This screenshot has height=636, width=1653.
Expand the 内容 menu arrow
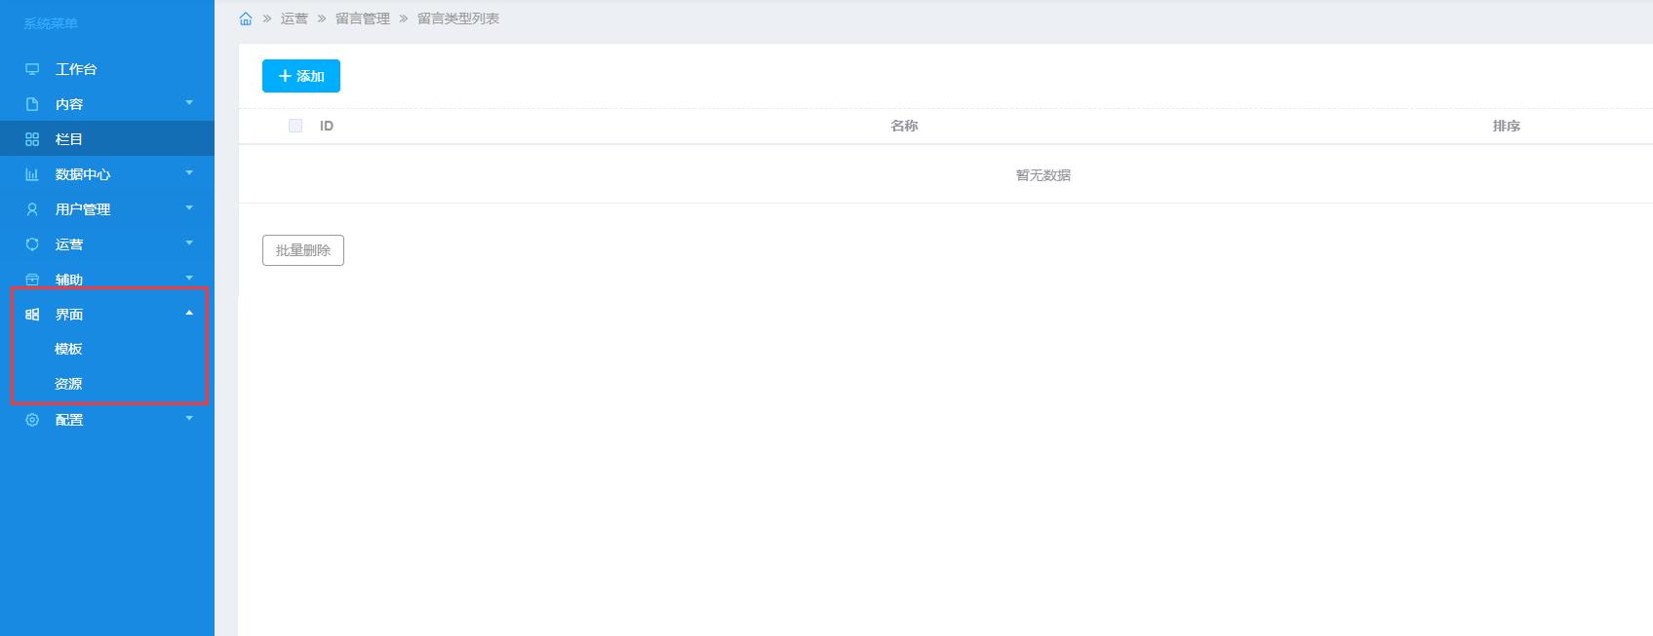(x=189, y=102)
